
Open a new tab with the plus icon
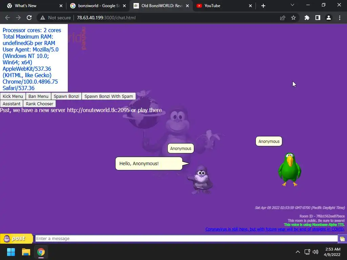pos(263,6)
